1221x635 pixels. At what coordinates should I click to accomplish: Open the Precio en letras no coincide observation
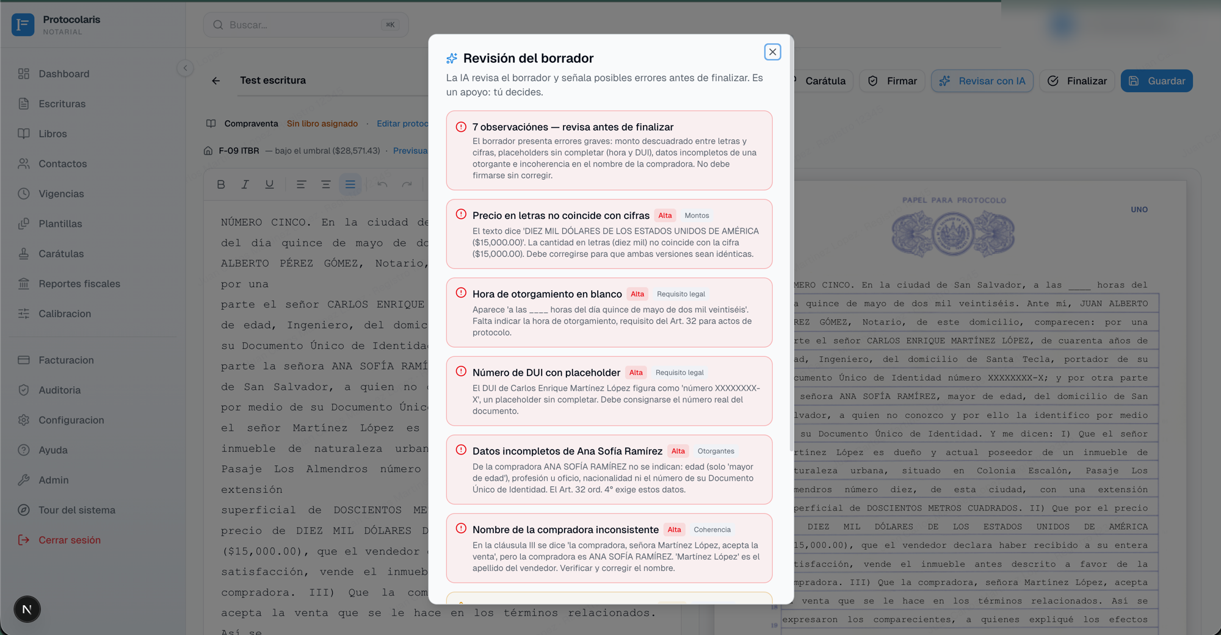pyautogui.click(x=609, y=234)
